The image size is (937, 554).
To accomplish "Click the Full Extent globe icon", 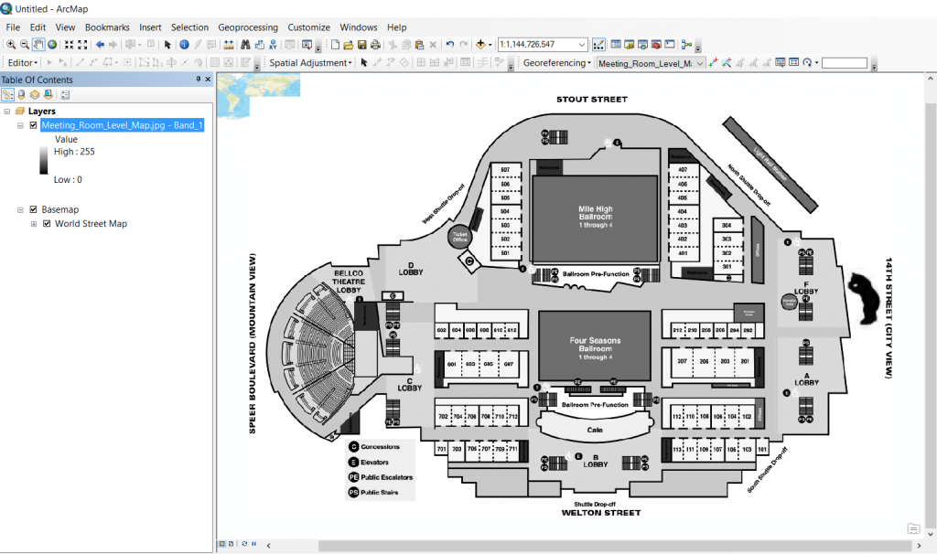I will [53, 43].
